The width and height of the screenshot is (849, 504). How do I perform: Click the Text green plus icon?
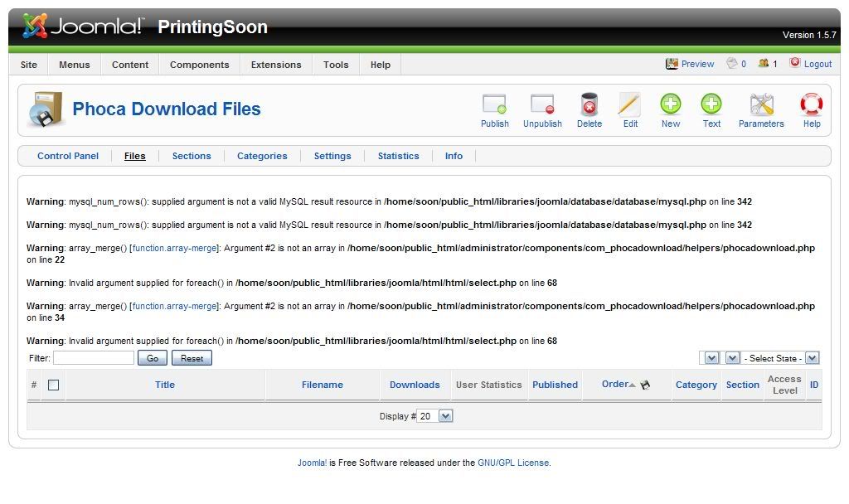[711, 104]
